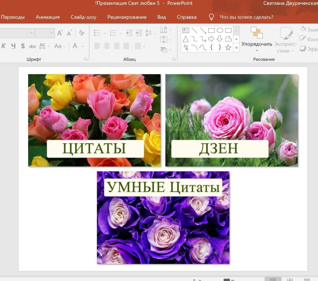
Task: Toggle underline Ч formatting
Action: (13, 46)
